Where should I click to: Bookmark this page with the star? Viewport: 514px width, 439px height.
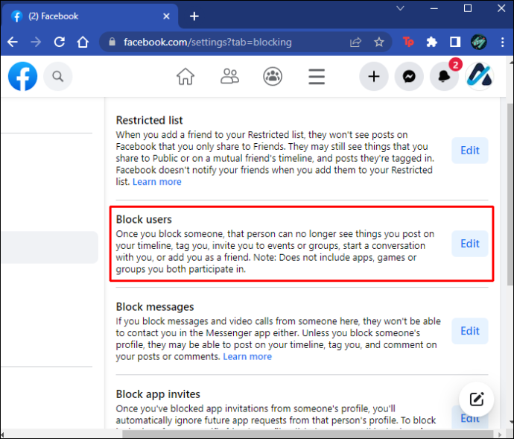[x=379, y=42]
